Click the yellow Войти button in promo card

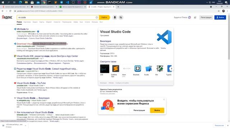click(157, 110)
